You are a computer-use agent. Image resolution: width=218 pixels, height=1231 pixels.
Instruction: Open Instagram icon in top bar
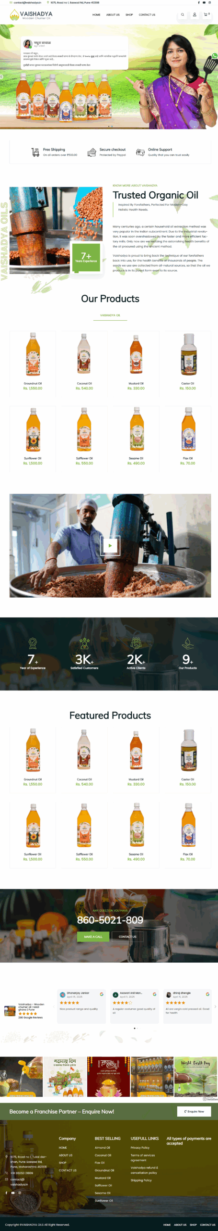209,2
